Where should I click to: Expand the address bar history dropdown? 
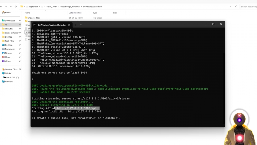(x=230, y=7)
